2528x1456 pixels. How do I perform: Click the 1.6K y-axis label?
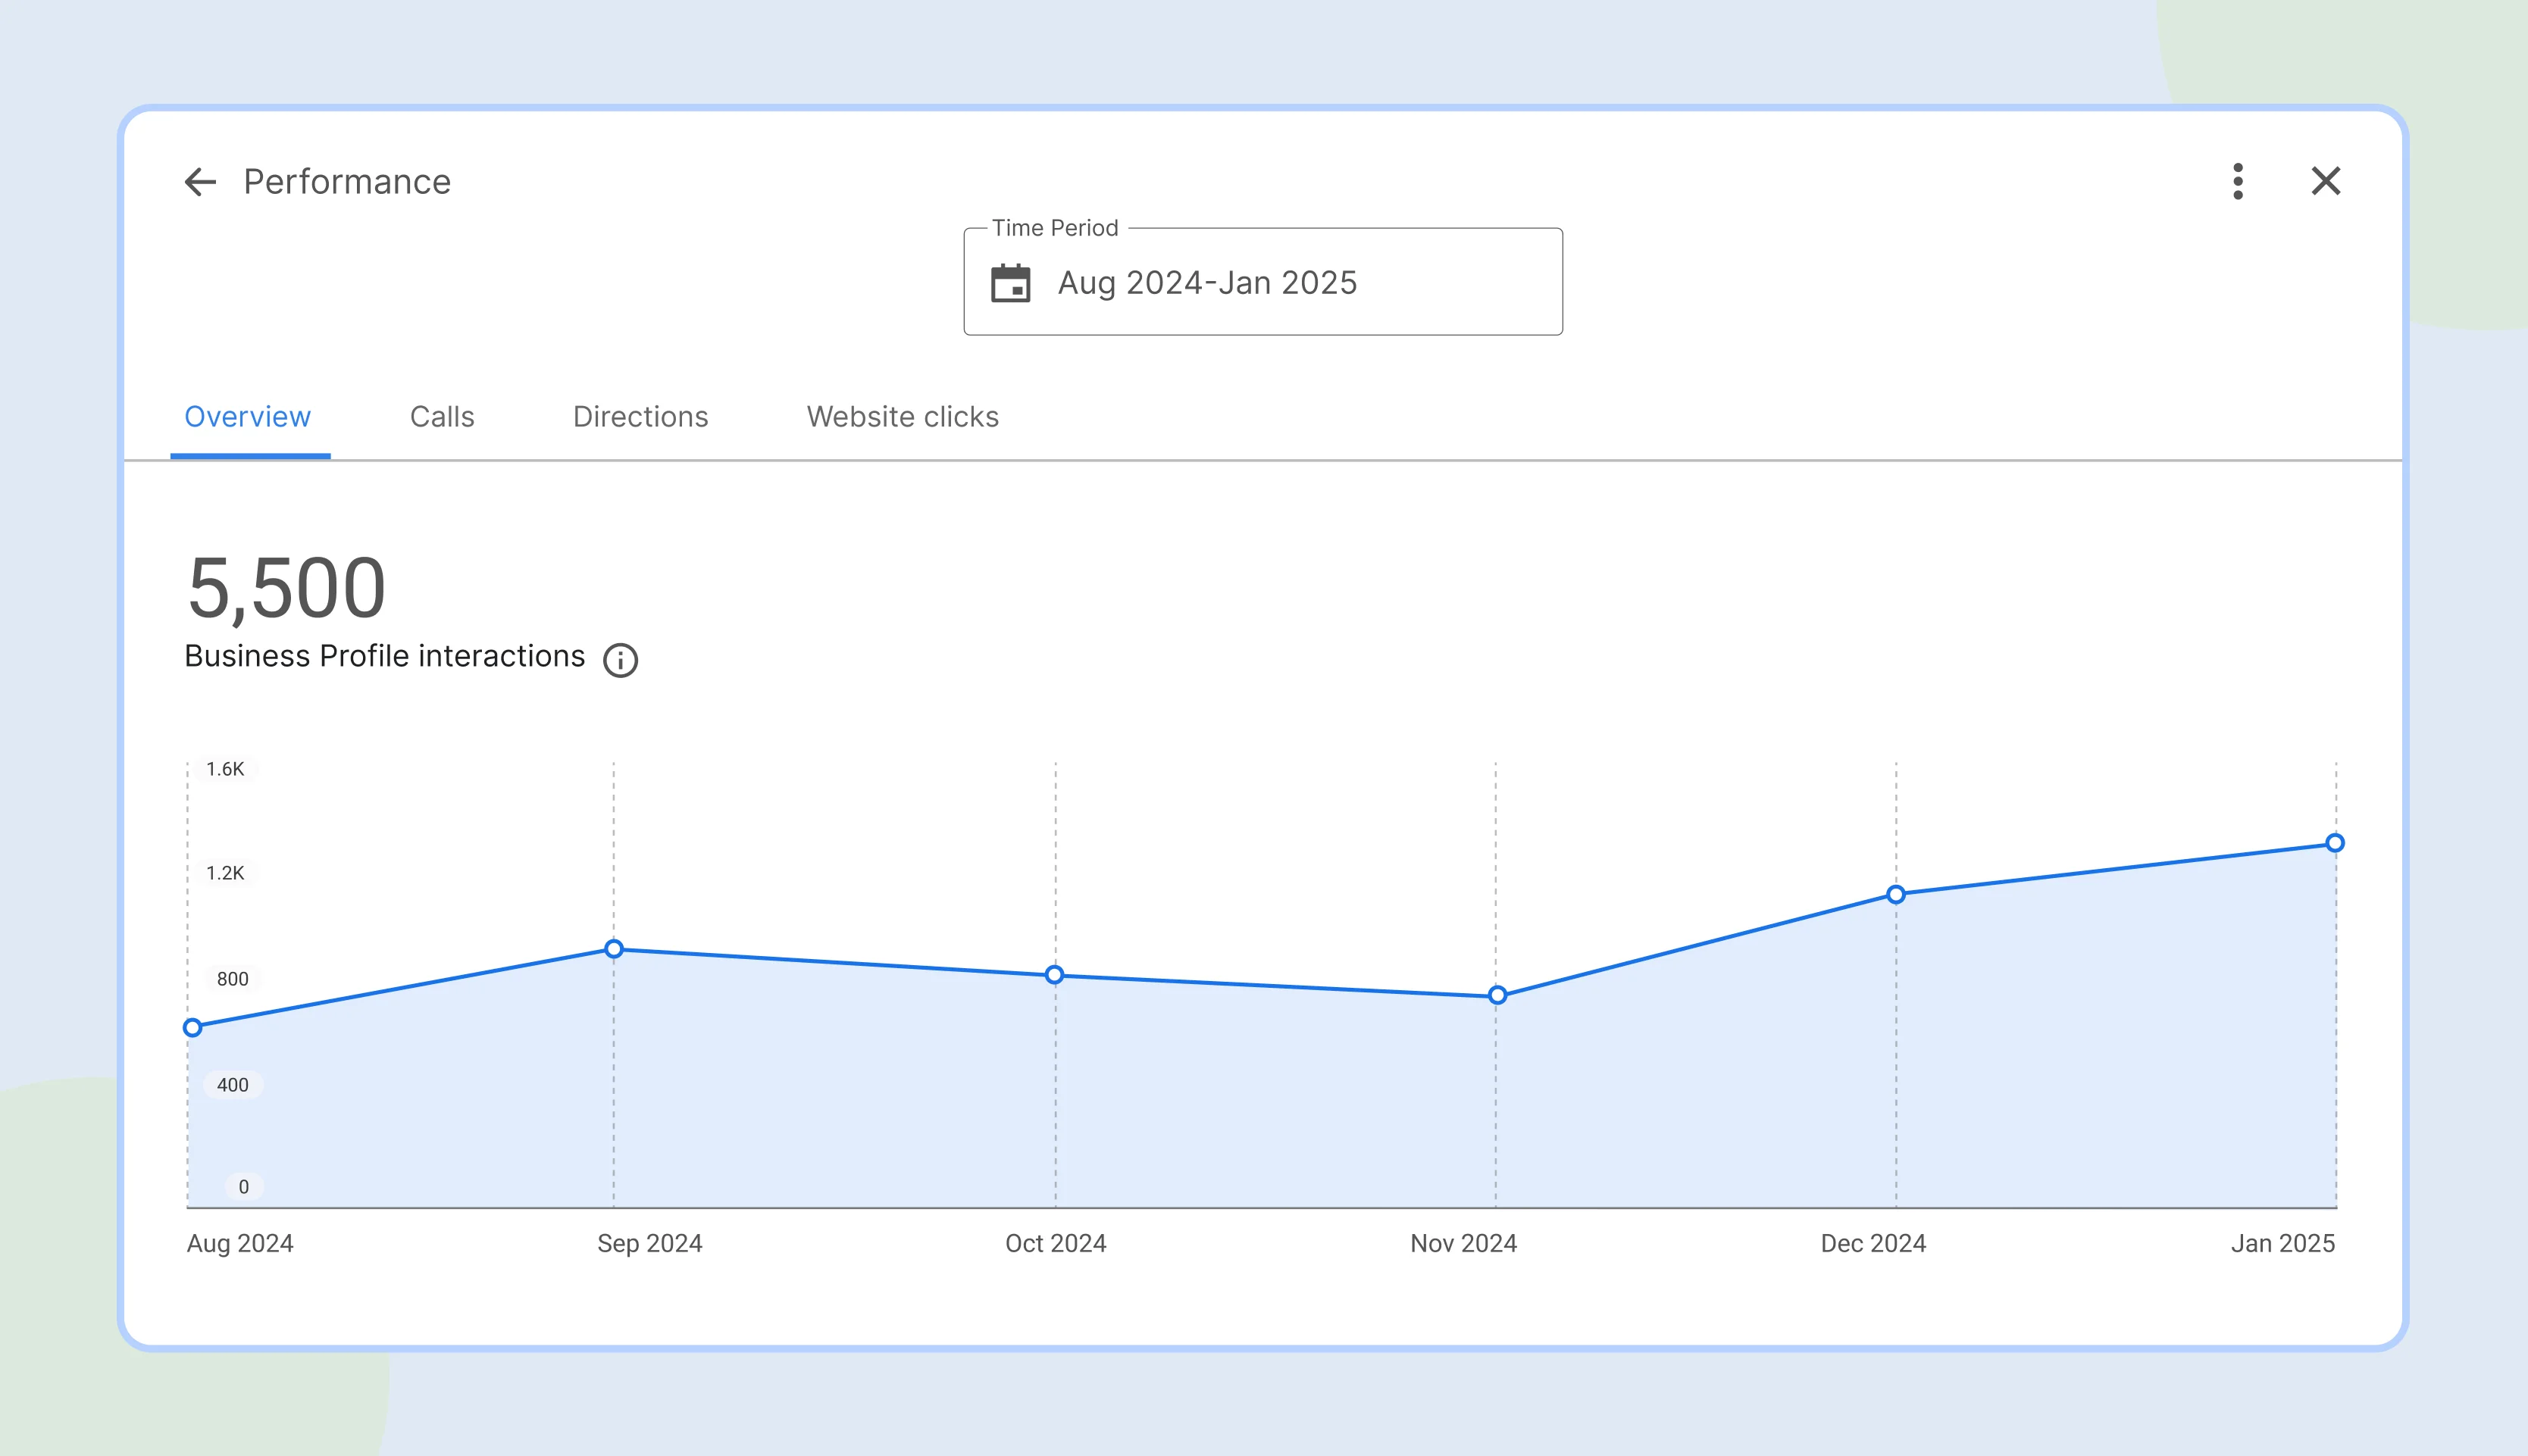coord(225,769)
